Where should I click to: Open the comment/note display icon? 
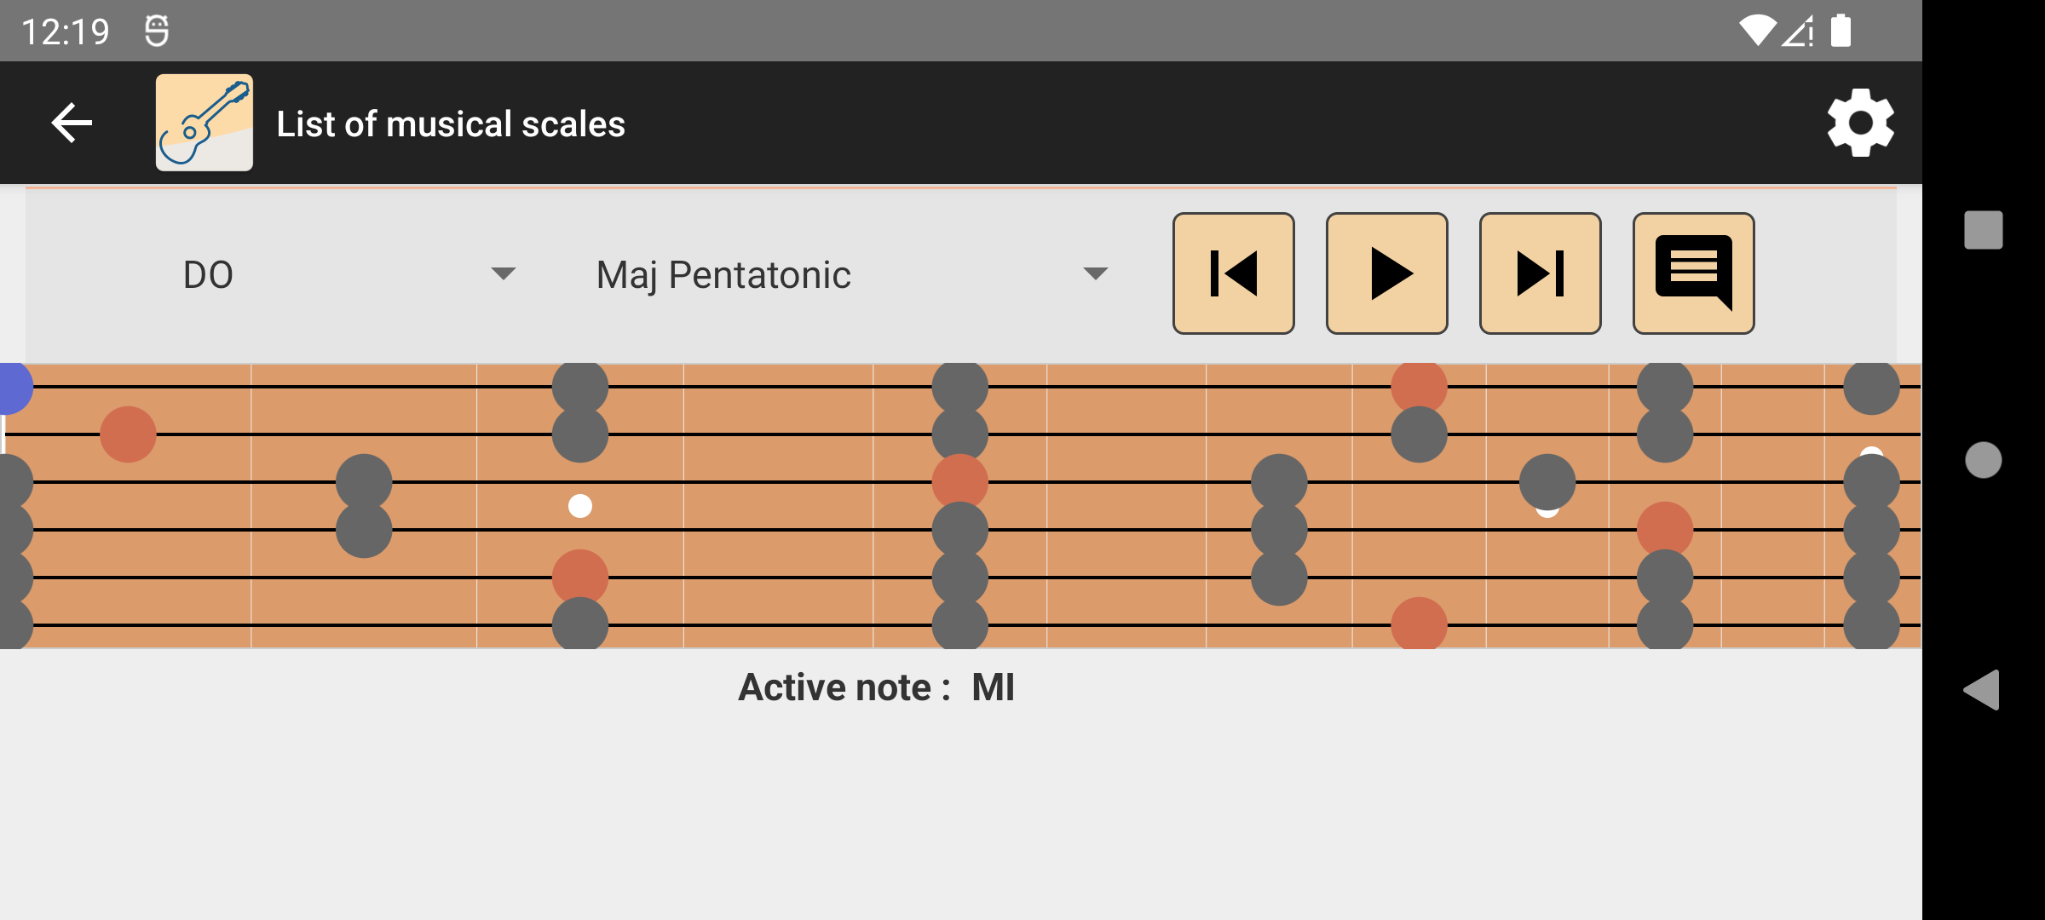(1693, 273)
